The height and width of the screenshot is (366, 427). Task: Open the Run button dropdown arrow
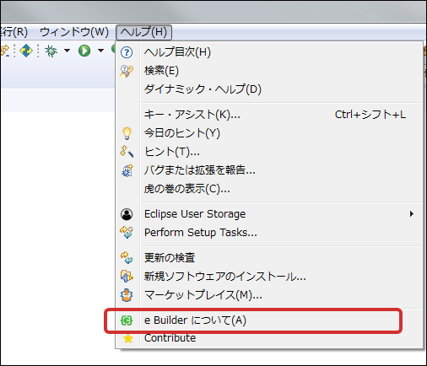pos(100,51)
